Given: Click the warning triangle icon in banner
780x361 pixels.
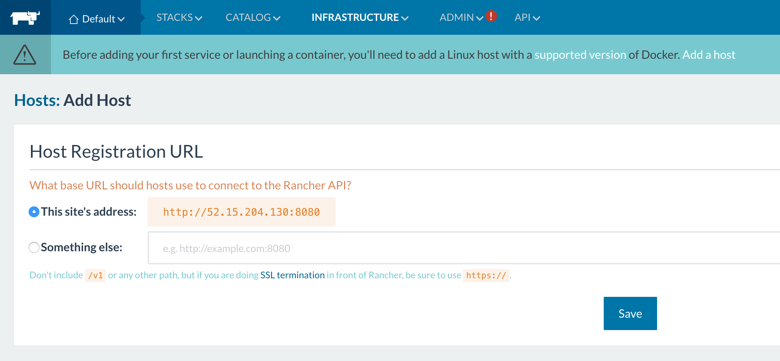Looking at the screenshot, I should [x=25, y=54].
